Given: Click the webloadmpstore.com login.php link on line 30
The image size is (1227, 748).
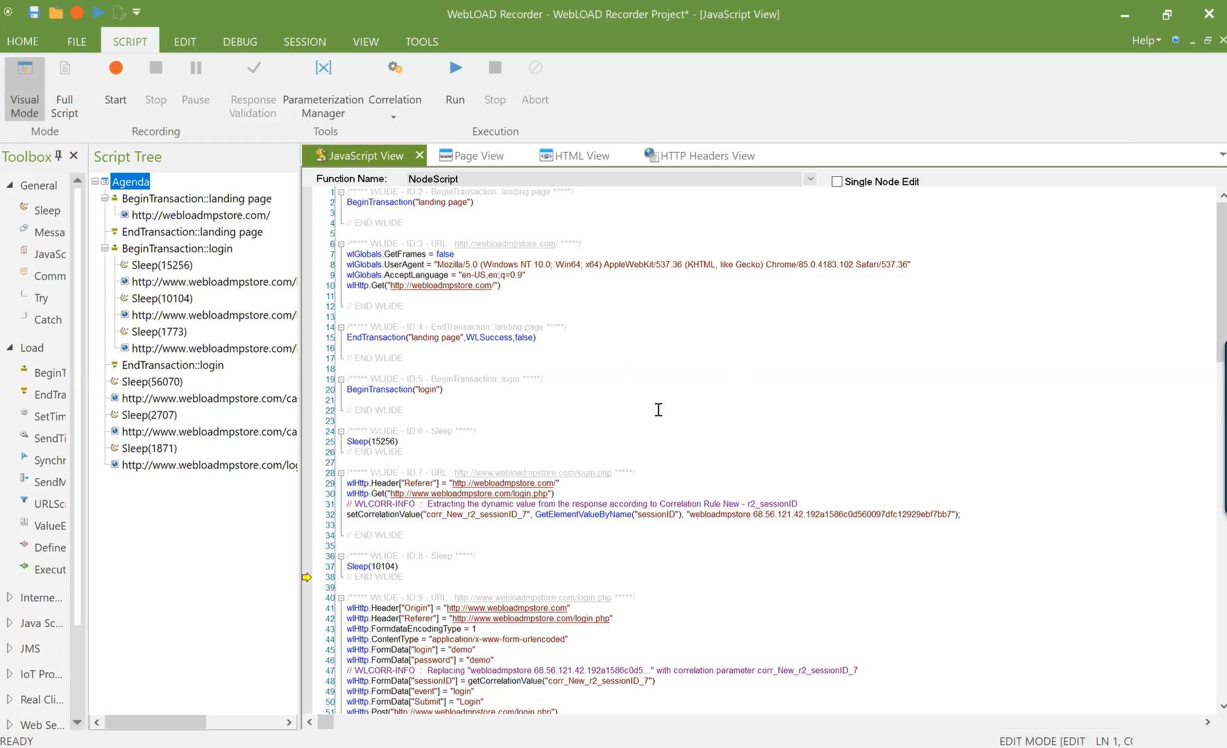Looking at the screenshot, I should coord(470,494).
